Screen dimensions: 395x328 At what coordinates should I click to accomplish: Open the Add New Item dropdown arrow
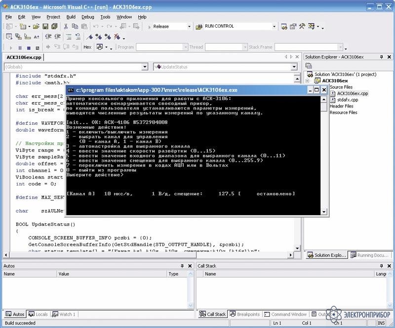pyautogui.click(x=29, y=26)
